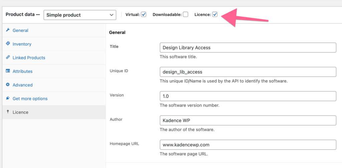The height and width of the screenshot is (168, 342).
Task: Focus the Unique ID input field
Action: pyautogui.click(x=248, y=72)
